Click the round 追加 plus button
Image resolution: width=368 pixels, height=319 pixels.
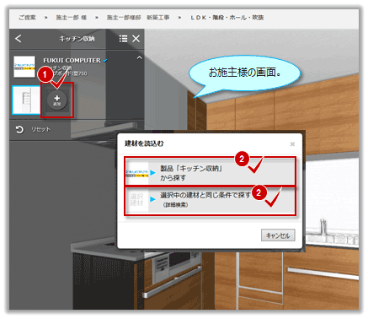[57, 100]
